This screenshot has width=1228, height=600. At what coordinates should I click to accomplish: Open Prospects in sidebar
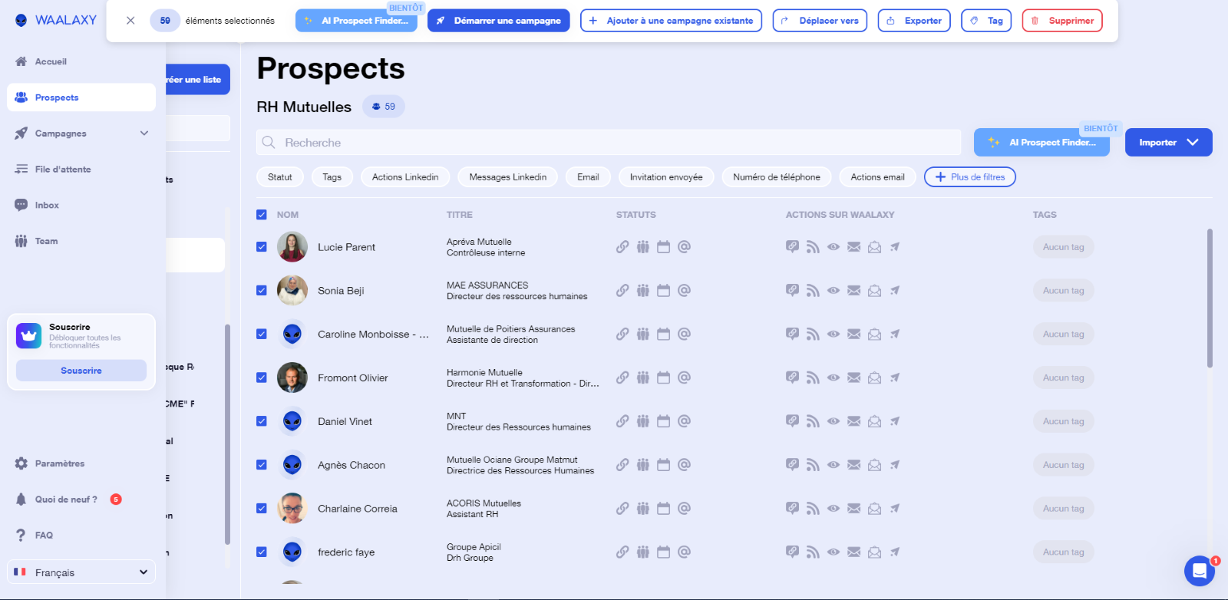[x=81, y=97]
